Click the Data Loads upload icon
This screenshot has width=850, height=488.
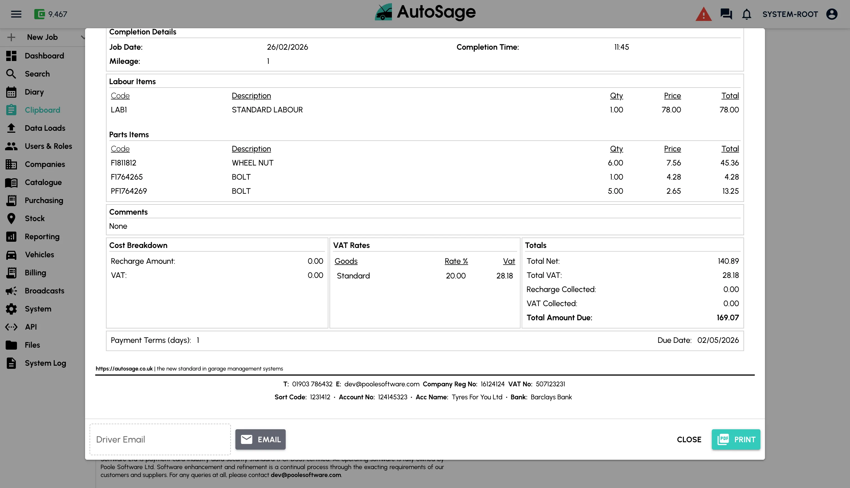11,128
